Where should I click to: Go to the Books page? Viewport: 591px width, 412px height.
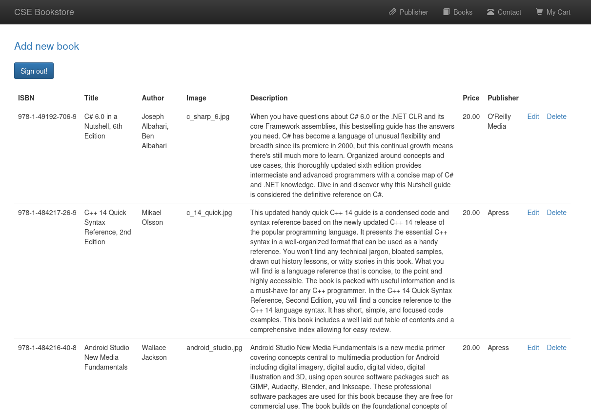tap(458, 12)
